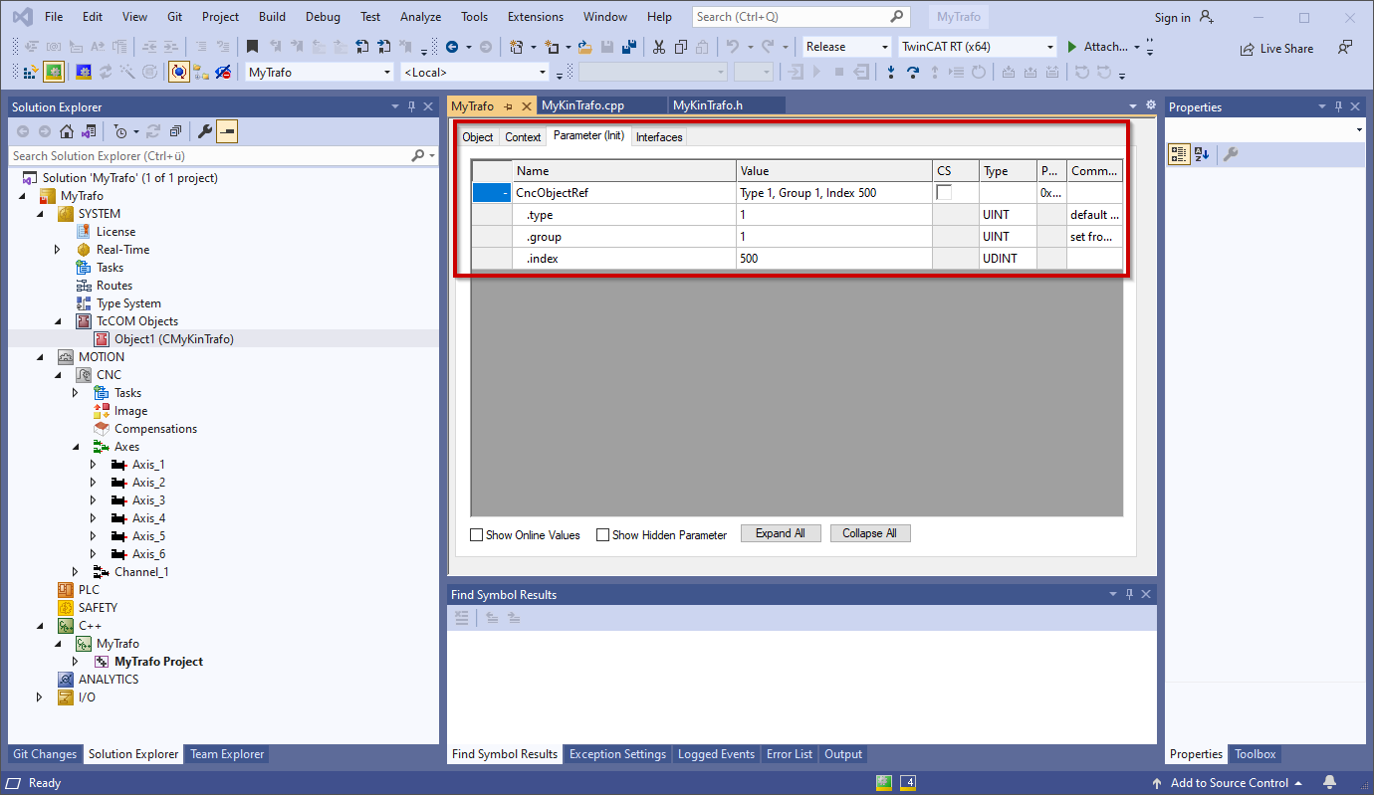Click the Step Over debug icon

click(x=912, y=72)
